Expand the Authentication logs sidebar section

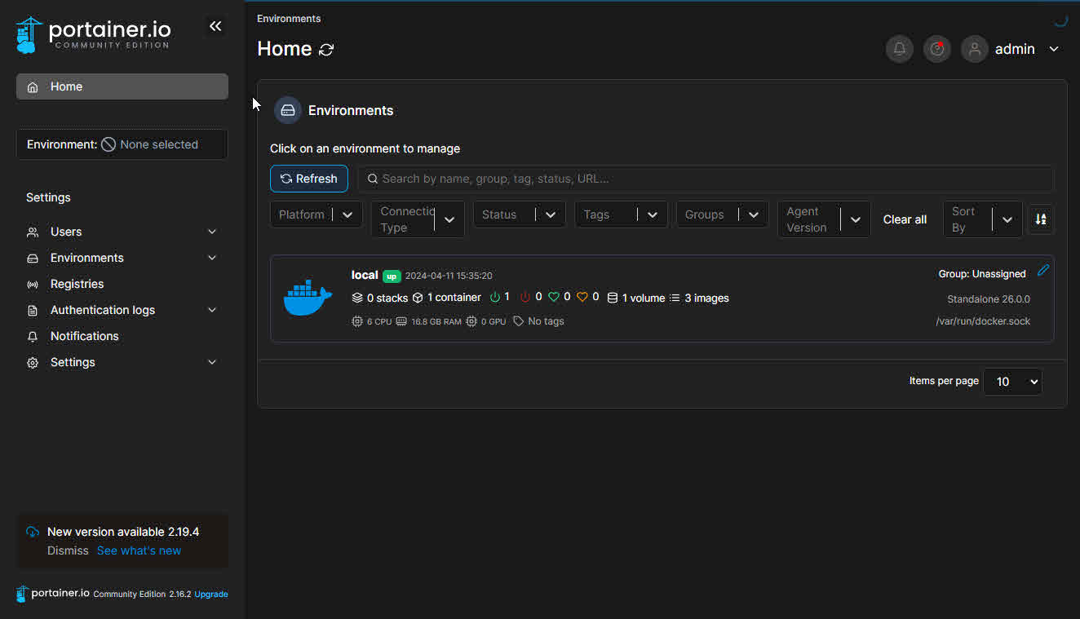click(122, 310)
